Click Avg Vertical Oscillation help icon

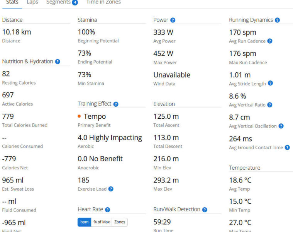281,126
